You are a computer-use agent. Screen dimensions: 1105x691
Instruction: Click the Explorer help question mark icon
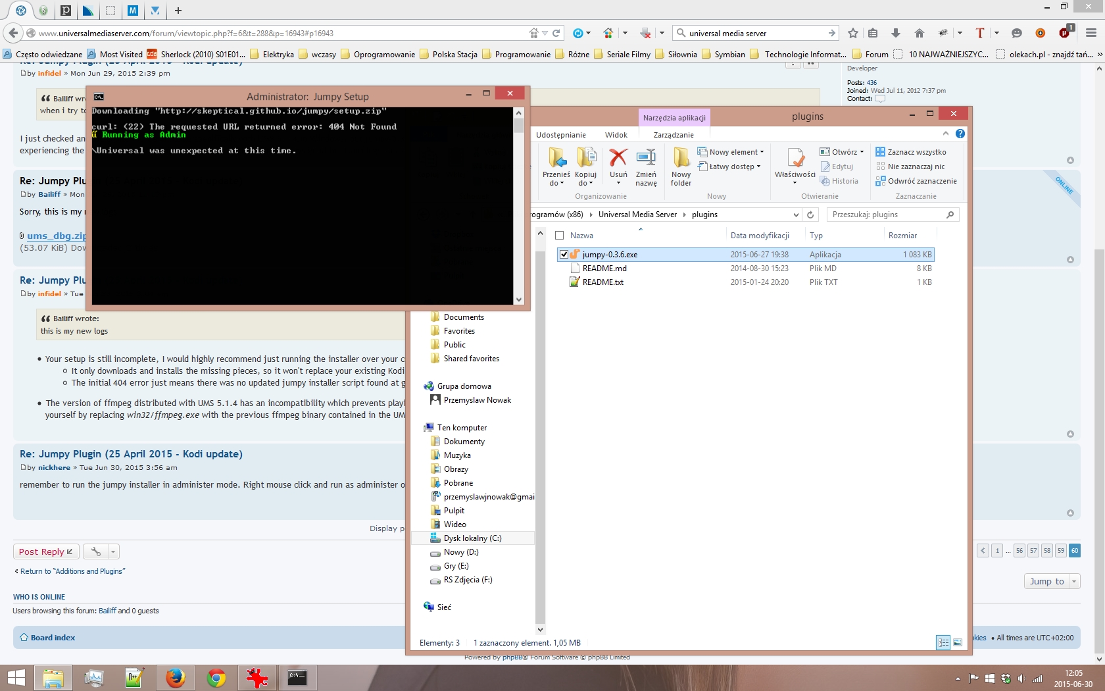960,134
